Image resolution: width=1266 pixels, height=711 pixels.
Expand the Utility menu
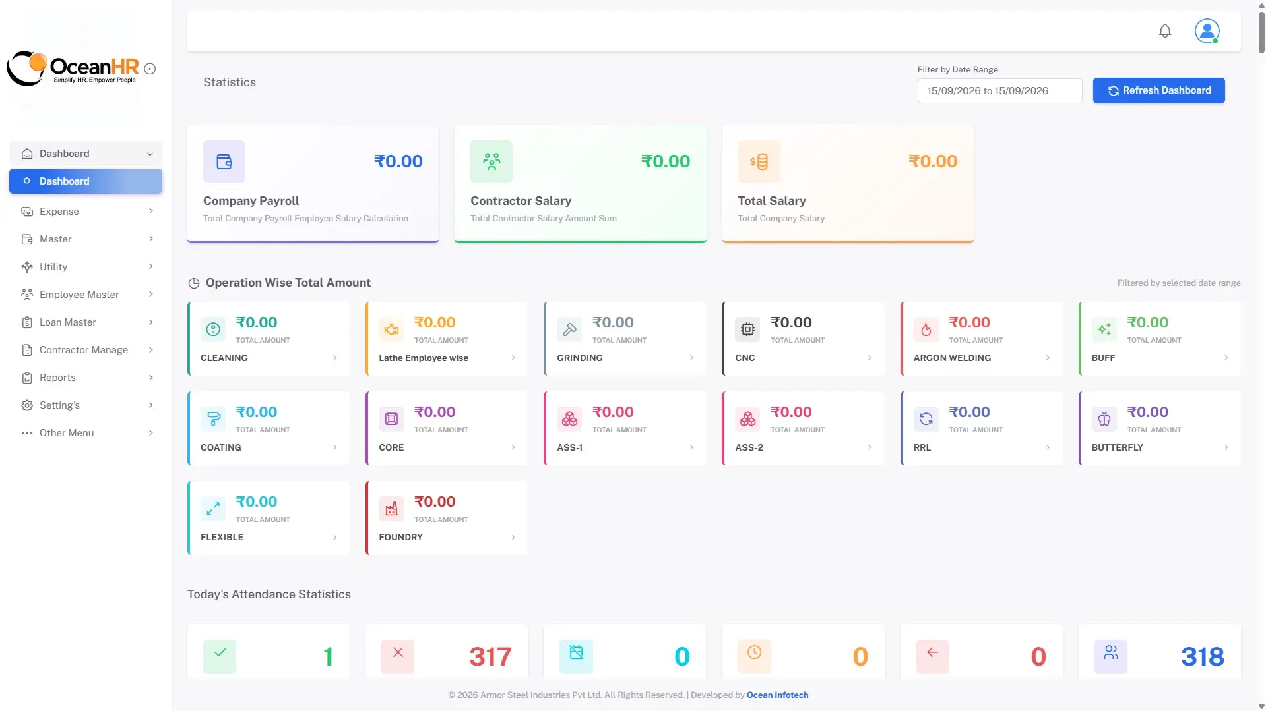click(x=86, y=267)
